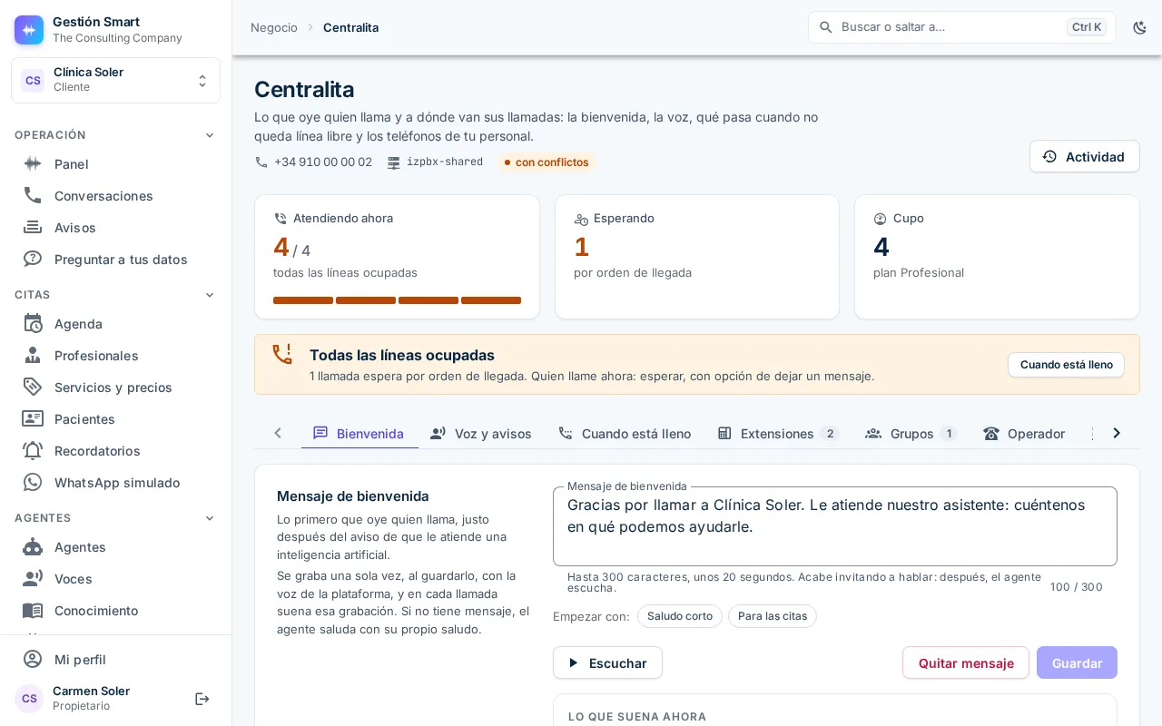Click the log out icon beside Carmen Soler
This screenshot has width=1162, height=726.
(x=202, y=699)
